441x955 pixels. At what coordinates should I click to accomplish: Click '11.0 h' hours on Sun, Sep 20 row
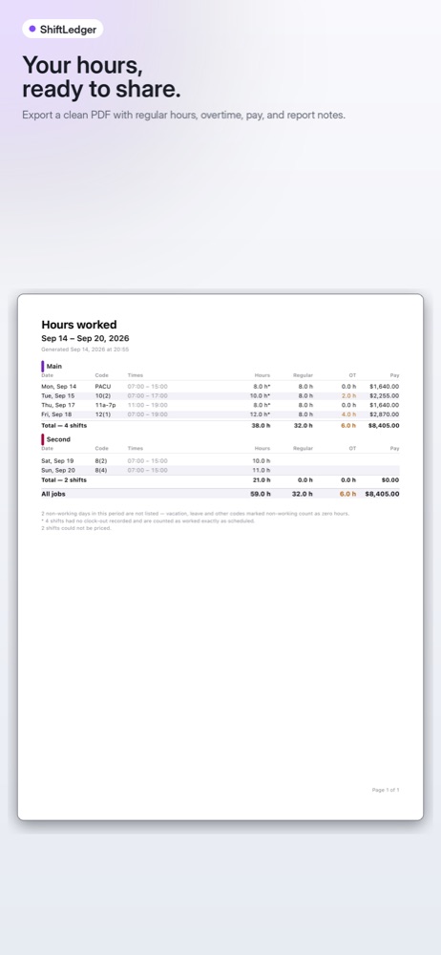tap(262, 470)
